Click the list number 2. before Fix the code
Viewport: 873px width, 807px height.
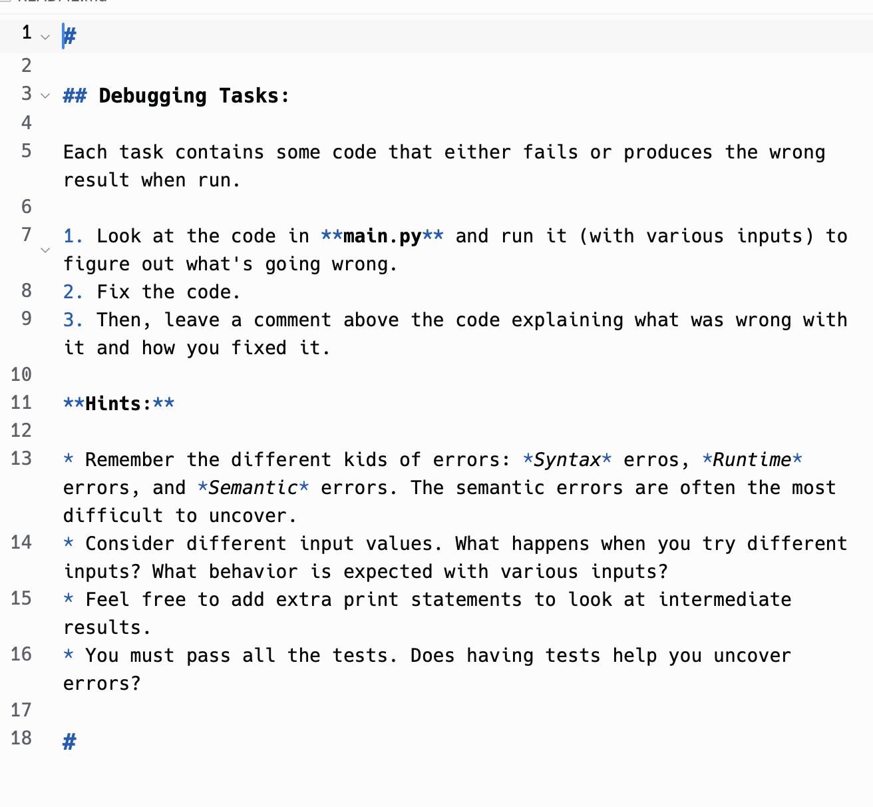tap(73, 292)
